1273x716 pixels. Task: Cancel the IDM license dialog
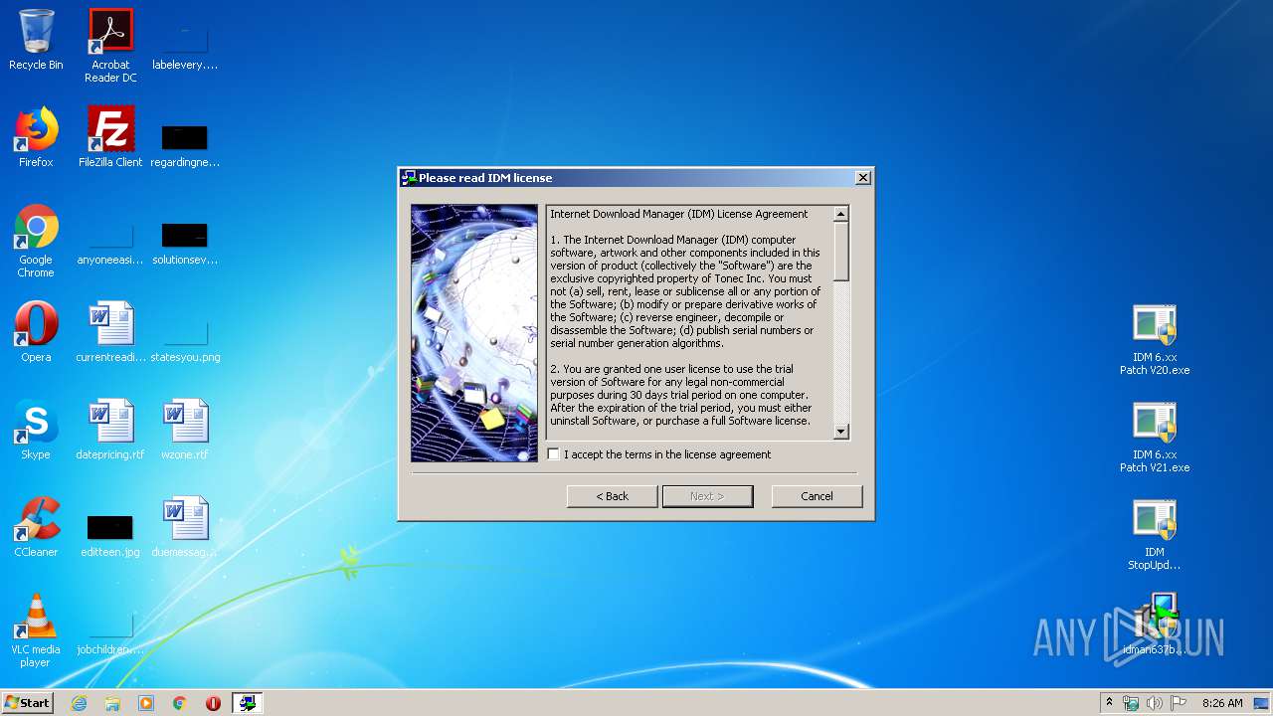[x=817, y=496]
